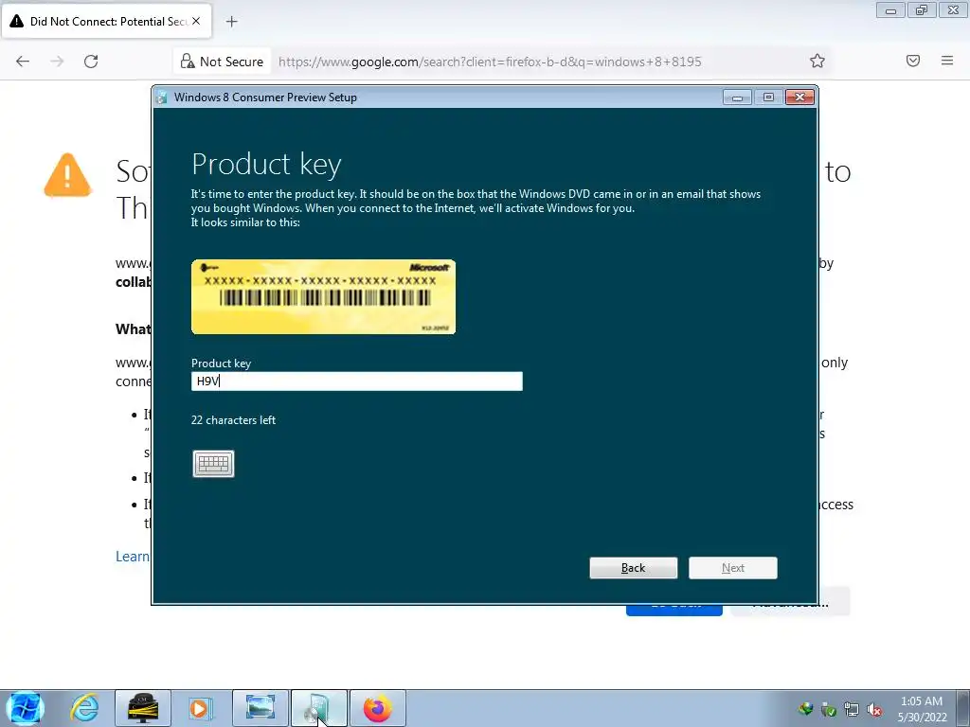
Task: Select the Did Not Connect tab
Action: click(106, 21)
